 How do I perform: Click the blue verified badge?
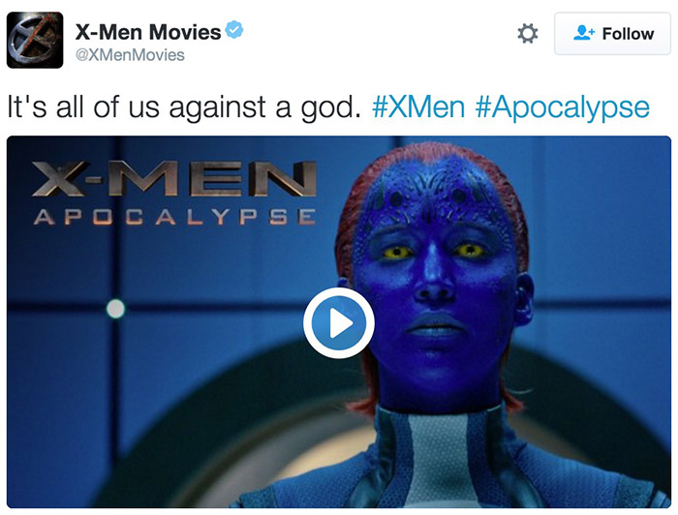[x=234, y=29]
